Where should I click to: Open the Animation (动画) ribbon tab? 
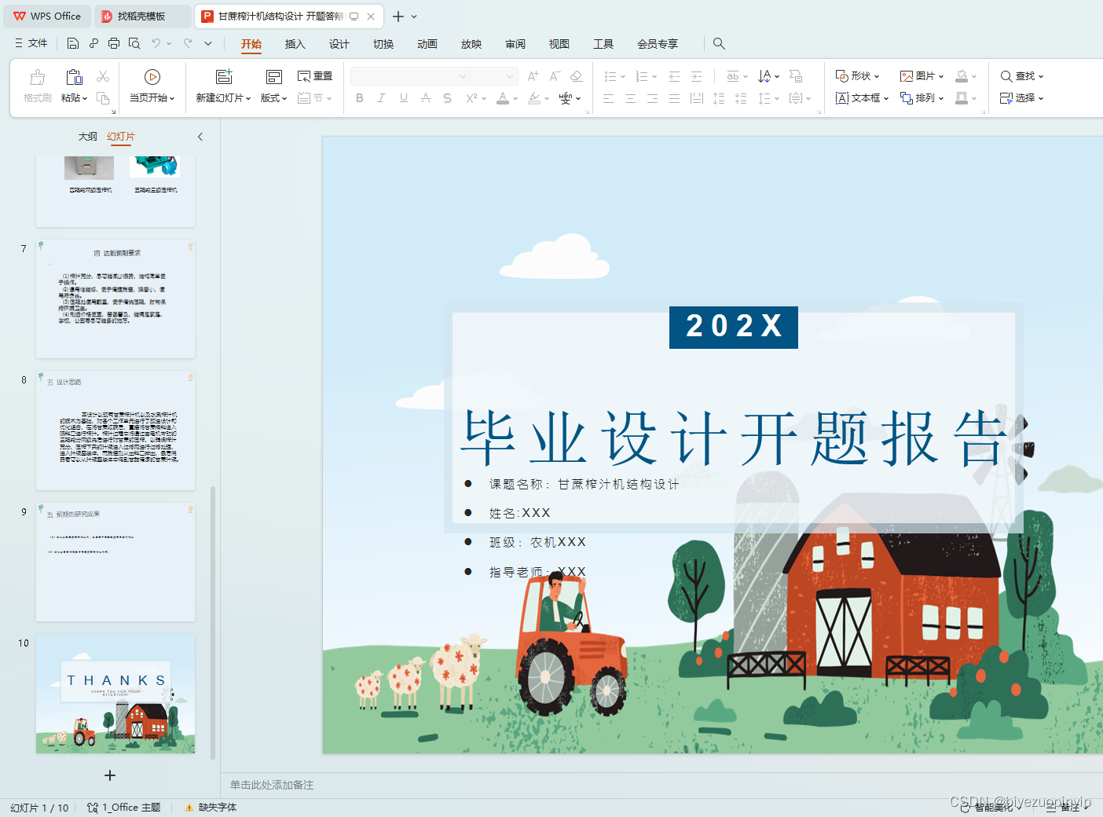click(x=427, y=44)
